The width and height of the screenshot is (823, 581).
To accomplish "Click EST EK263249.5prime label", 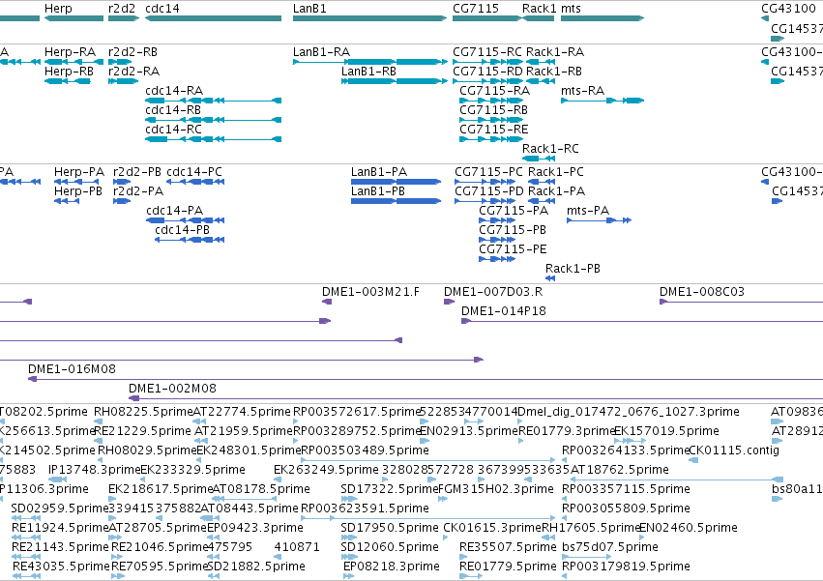I will [326, 470].
